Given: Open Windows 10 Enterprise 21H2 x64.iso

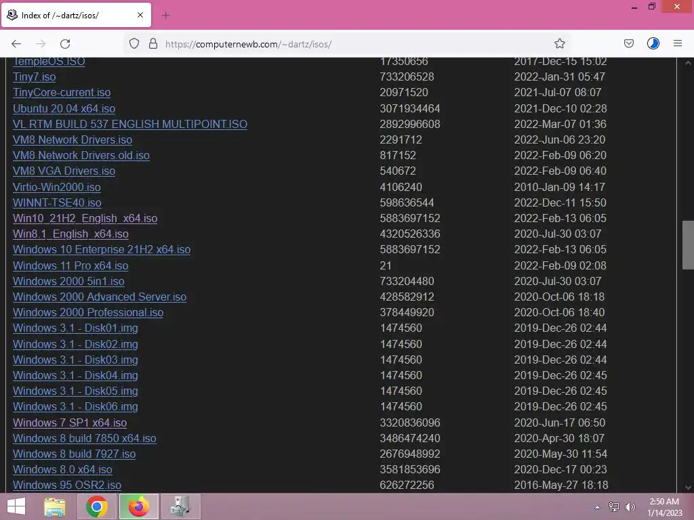Looking at the screenshot, I should pos(102,249).
